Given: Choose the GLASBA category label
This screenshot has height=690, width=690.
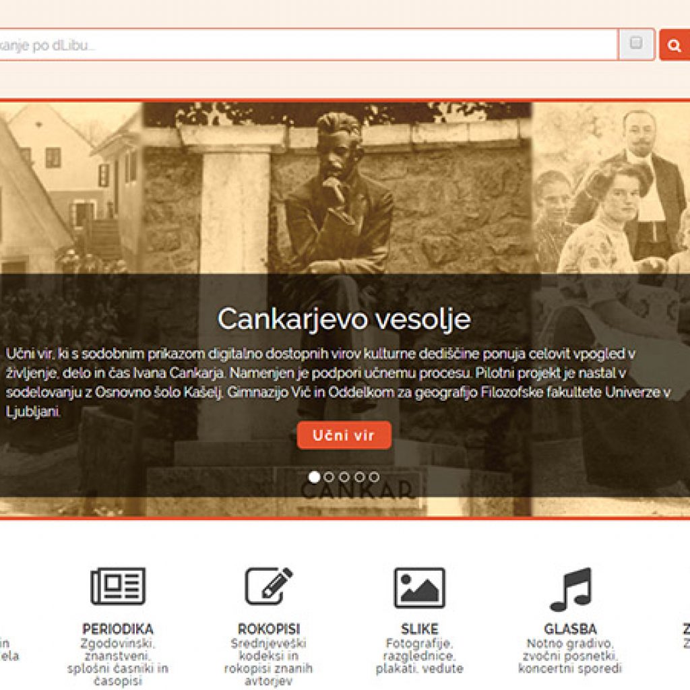Looking at the screenshot, I should tap(570, 629).
